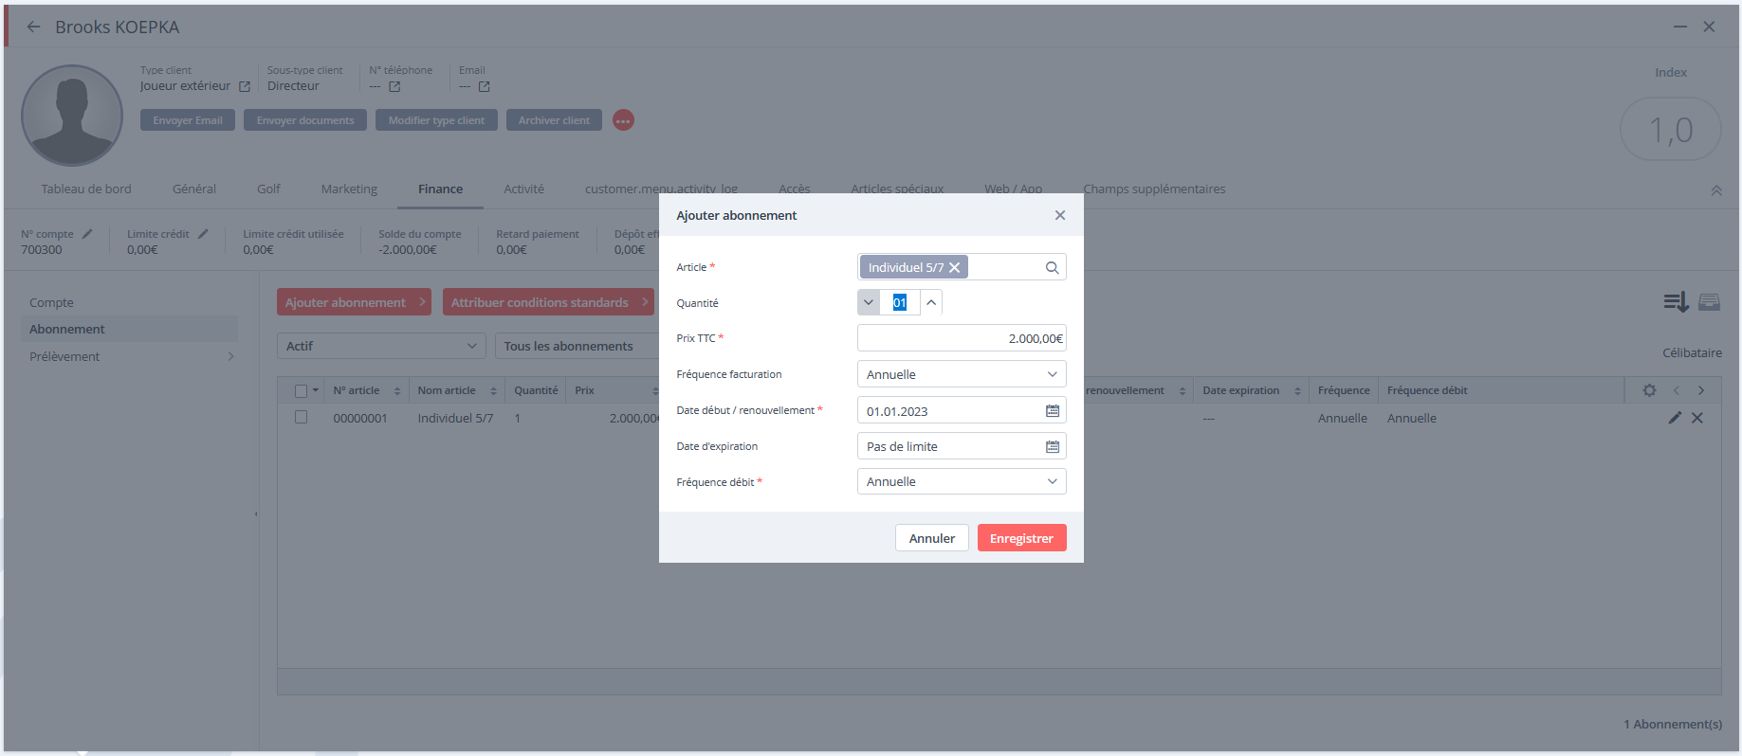Click the Envoyer Email button
The width and height of the screenshot is (1742, 756).
coord(188,120)
